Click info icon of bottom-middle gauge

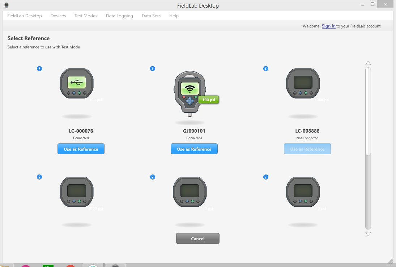153,177
